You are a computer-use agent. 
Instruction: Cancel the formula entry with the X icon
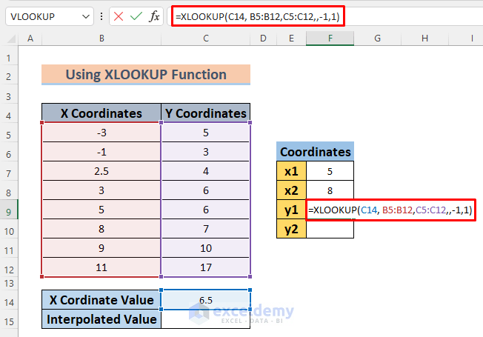(119, 16)
